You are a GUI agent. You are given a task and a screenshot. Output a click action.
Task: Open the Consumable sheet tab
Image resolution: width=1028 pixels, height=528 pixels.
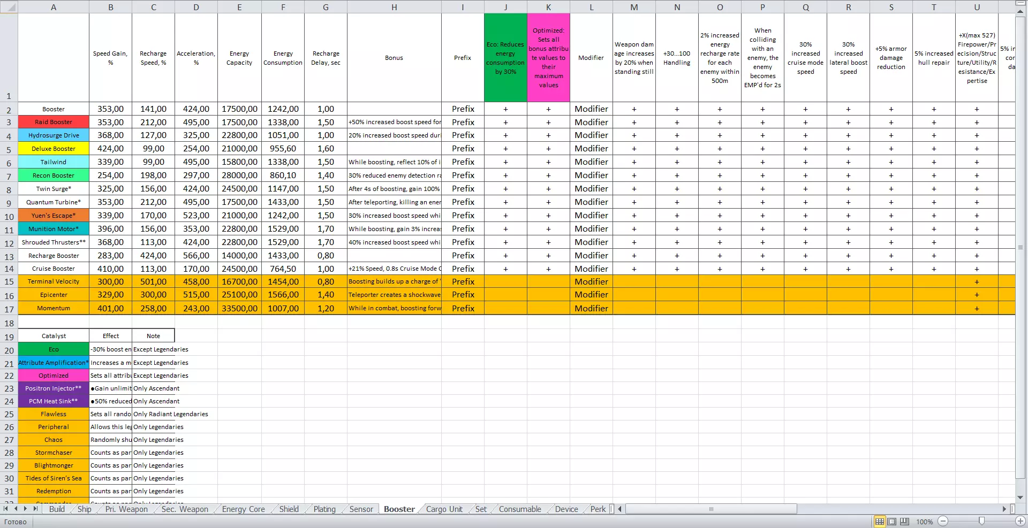click(x=520, y=509)
